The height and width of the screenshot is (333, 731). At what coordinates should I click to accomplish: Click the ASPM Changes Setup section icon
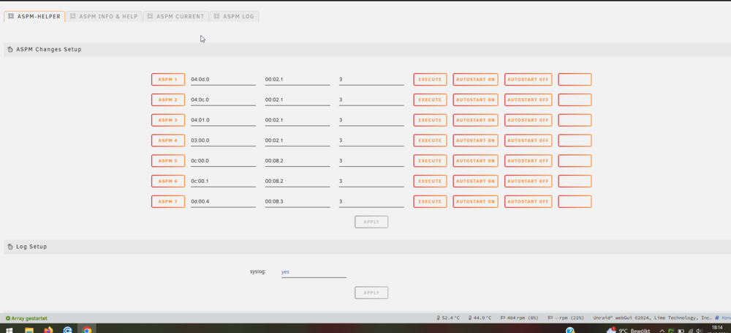[10, 50]
